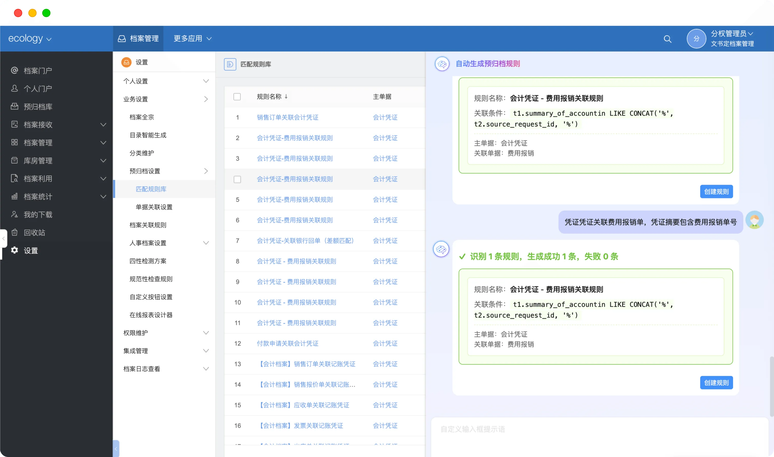
Task: Click lower 创建规则 button
Action: click(x=716, y=383)
